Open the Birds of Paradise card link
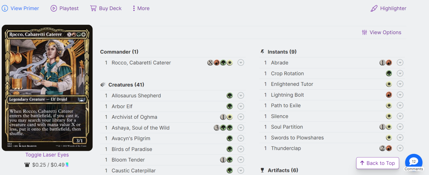The height and width of the screenshot is (175, 429). 132,149
